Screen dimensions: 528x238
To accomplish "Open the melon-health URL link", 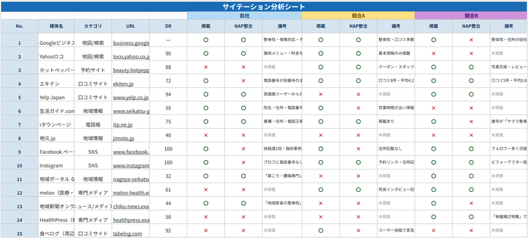I will point(131,193).
